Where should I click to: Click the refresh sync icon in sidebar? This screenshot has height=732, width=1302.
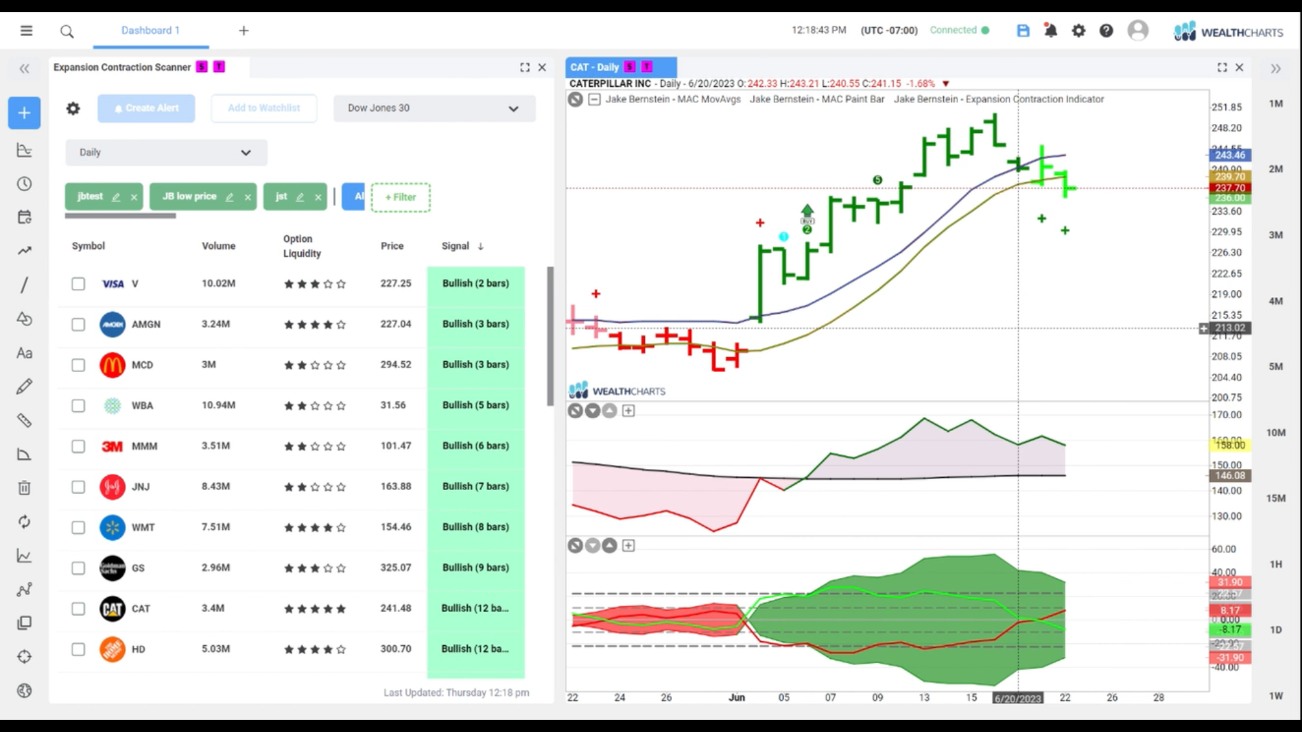coord(24,522)
